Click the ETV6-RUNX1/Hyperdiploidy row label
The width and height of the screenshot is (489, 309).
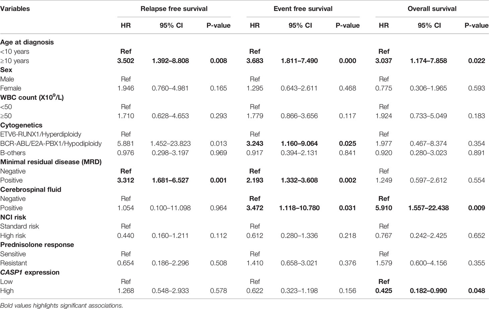pyautogui.click(x=41, y=134)
